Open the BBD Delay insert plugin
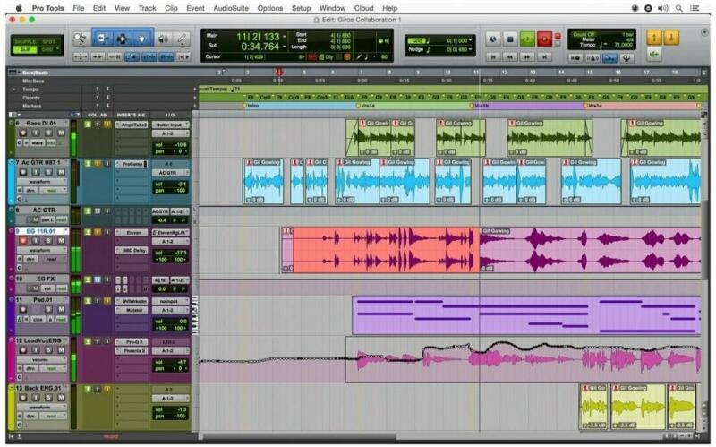 (132, 251)
